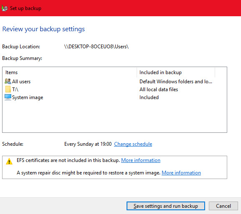Open More information about EFS certificates

pyautogui.click(x=141, y=160)
